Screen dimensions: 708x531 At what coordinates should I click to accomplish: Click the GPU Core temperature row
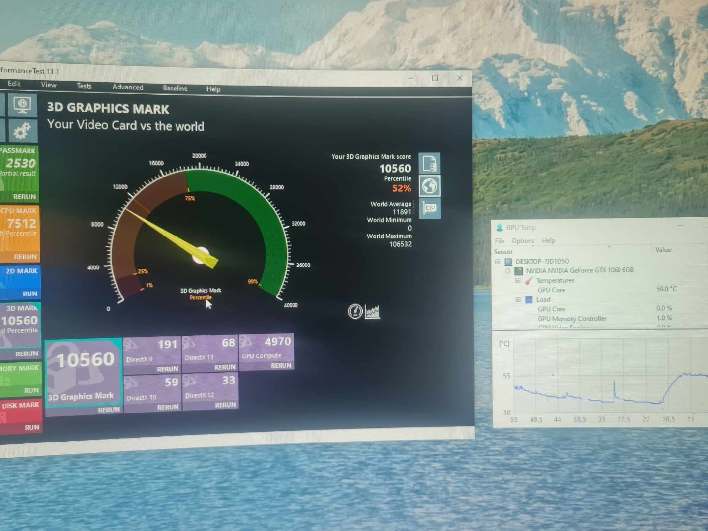[600, 290]
